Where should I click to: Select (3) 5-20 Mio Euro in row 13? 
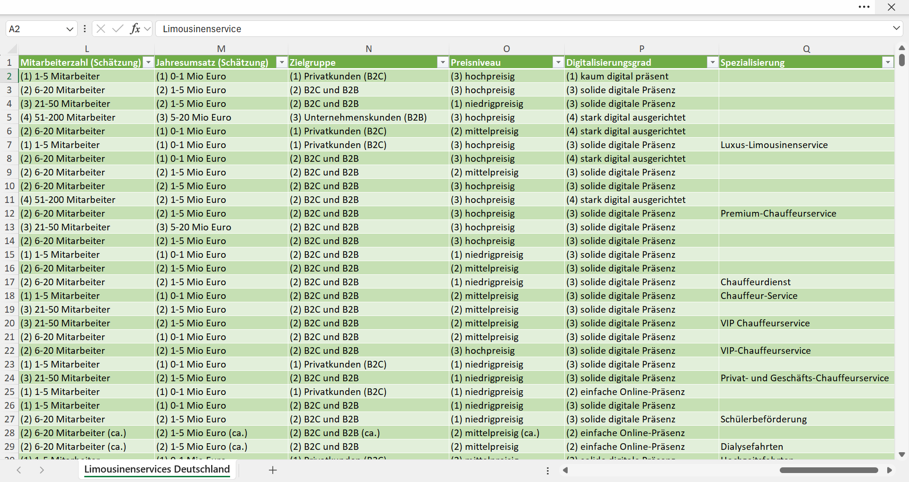(x=221, y=227)
